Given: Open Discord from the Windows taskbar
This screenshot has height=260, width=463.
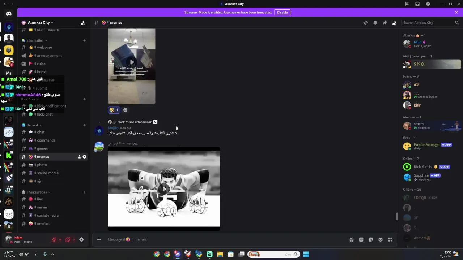Looking at the screenshot, I should click(x=177, y=254).
